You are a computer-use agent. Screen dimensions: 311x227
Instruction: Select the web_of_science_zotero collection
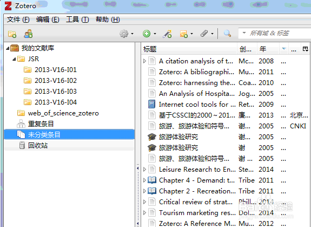[63, 113]
